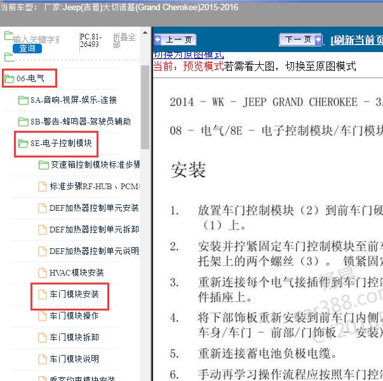Viewport: 383px width, 381px height.
Task: Click the 折叠全部 collapse-all link
Action: (124, 41)
